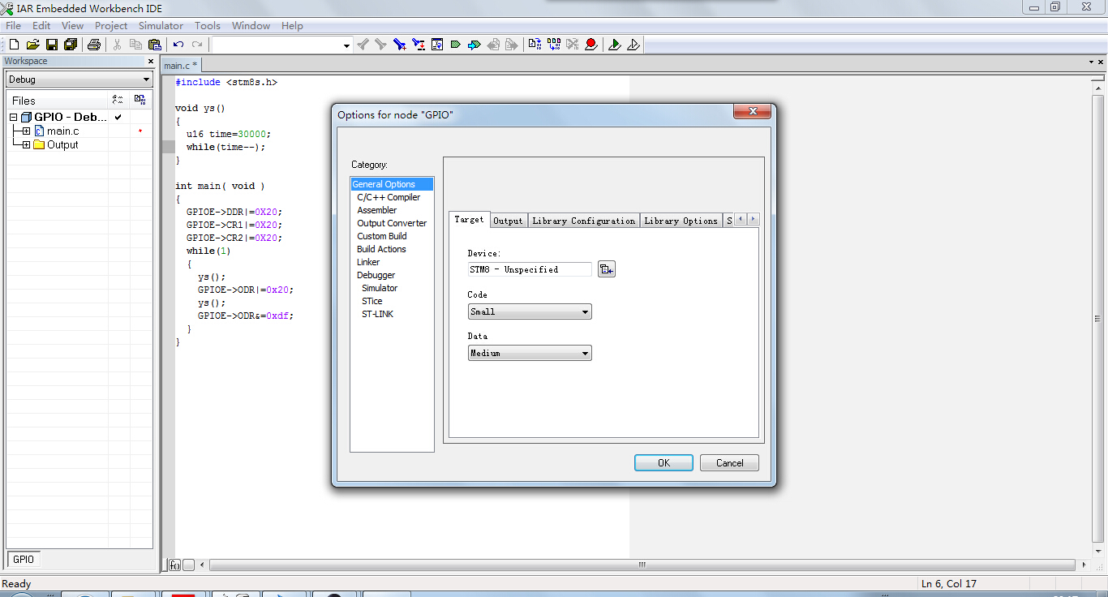Screen dimensions: 1108x597
Task: Select the Assembler category
Action: tap(377, 210)
